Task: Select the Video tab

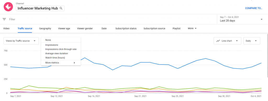Action: (x=6, y=28)
